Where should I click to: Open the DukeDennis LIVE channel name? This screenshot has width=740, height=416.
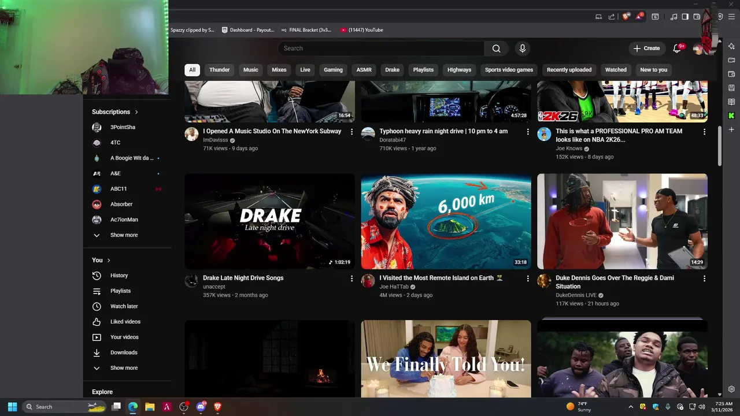[576, 295]
